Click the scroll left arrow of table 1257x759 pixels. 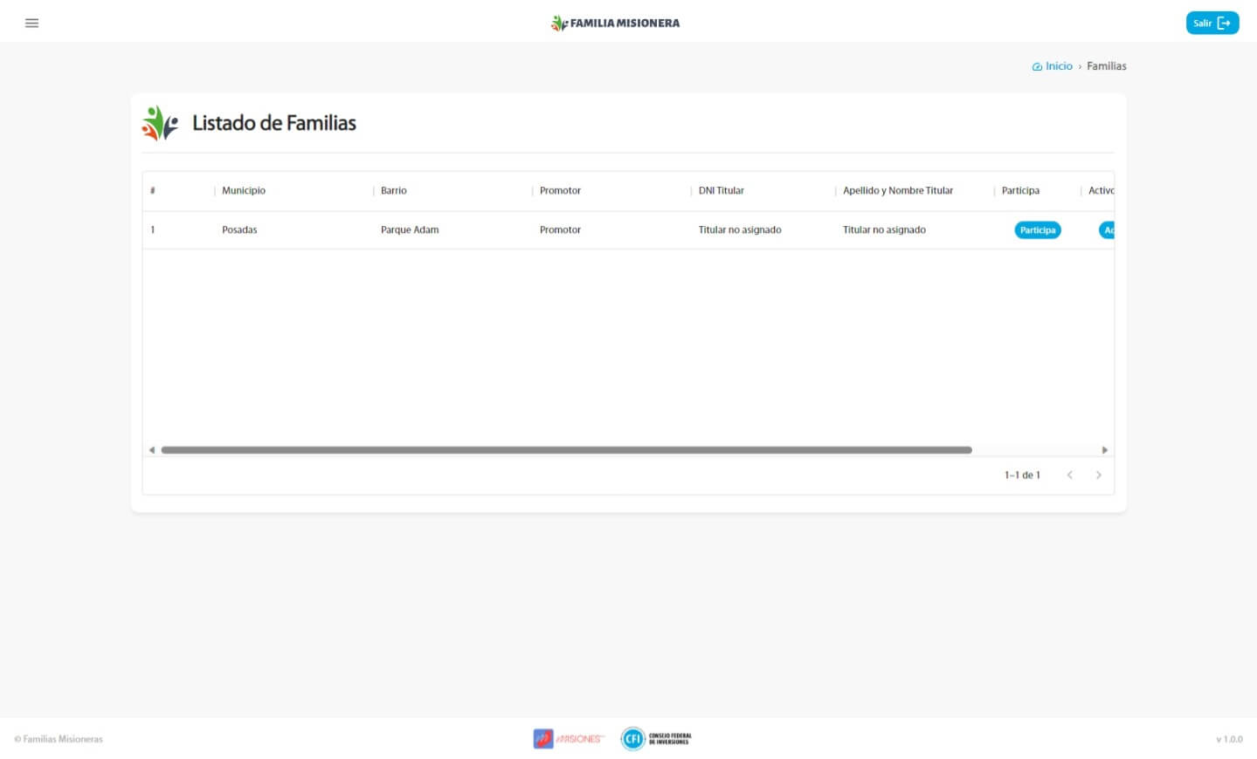(x=152, y=450)
